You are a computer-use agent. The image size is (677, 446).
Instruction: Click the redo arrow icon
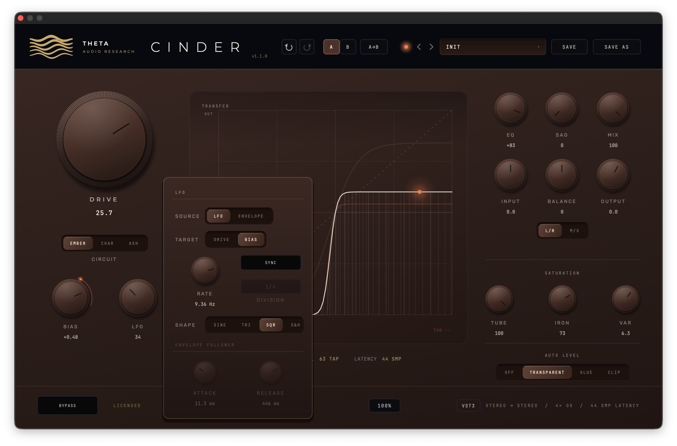(x=307, y=47)
